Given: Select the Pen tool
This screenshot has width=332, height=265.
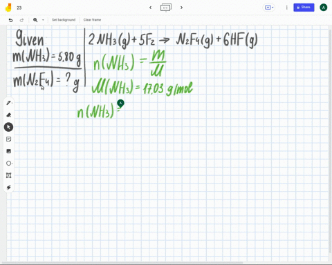Looking at the screenshot, I should 8,103.
